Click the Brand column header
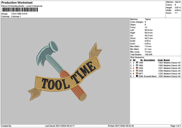The height and width of the screenshot is (128, 182). pos(167,60)
